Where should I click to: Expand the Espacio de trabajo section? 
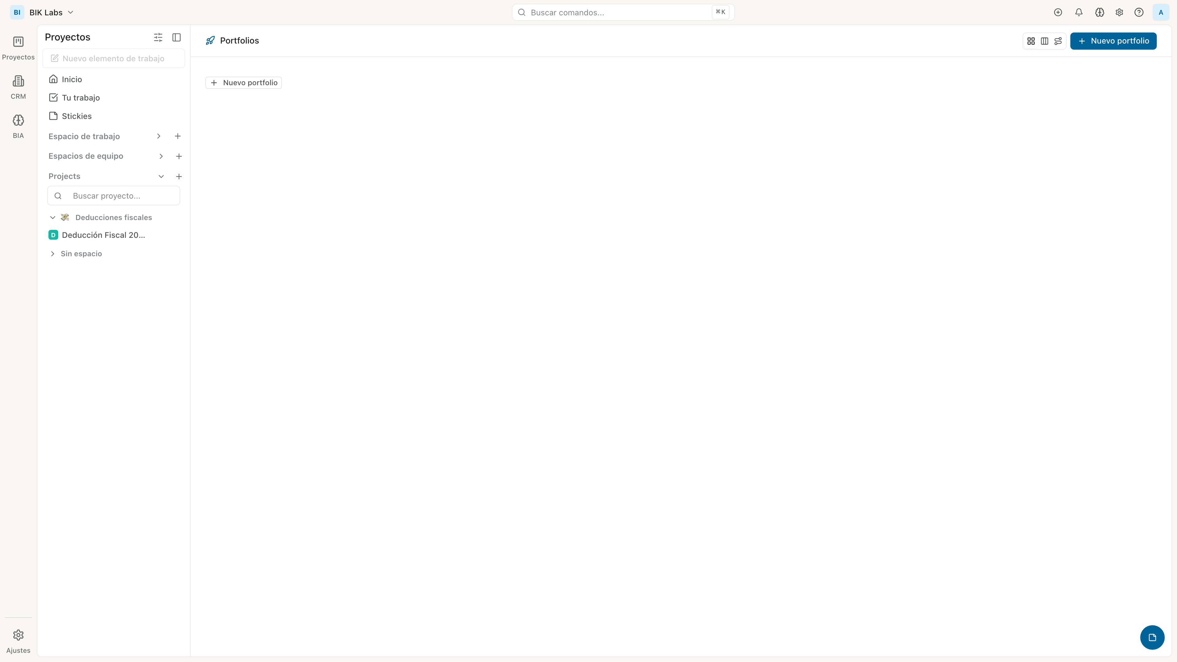tap(158, 136)
